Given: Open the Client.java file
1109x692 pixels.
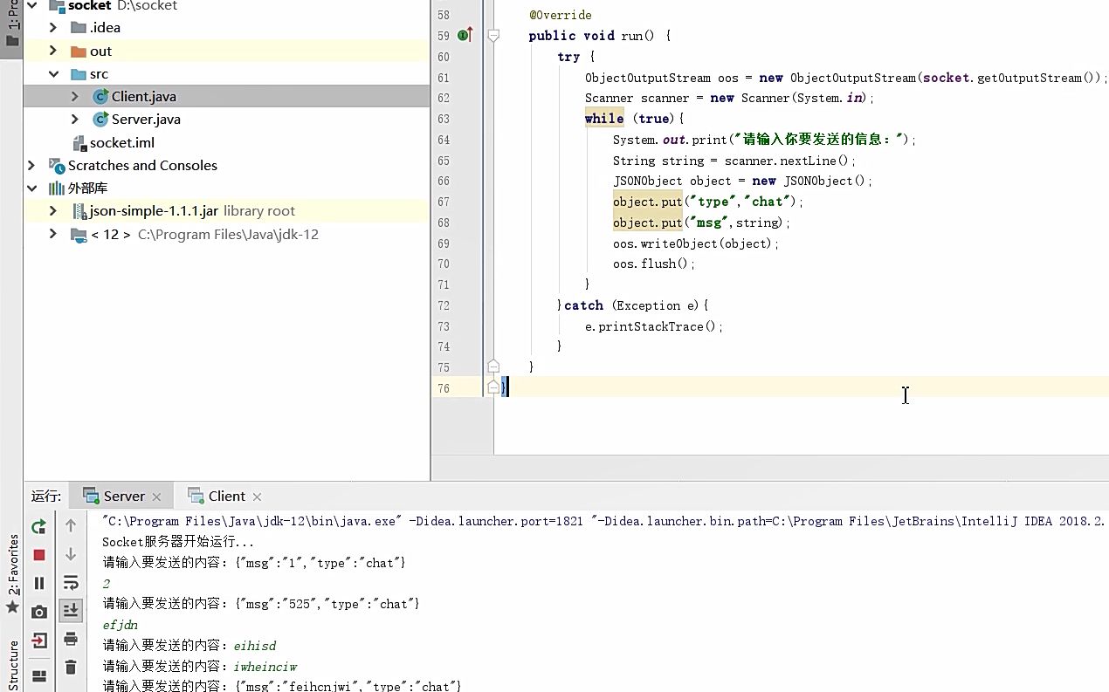Looking at the screenshot, I should [x=142, y=96].
